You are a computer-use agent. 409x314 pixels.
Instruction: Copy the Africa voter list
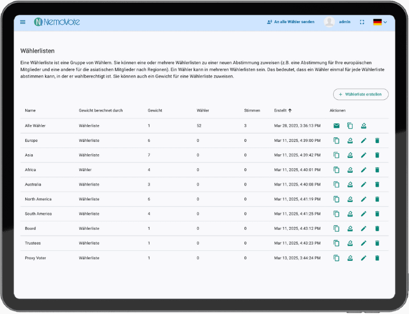pyautogui.click(x=337, y=170)
